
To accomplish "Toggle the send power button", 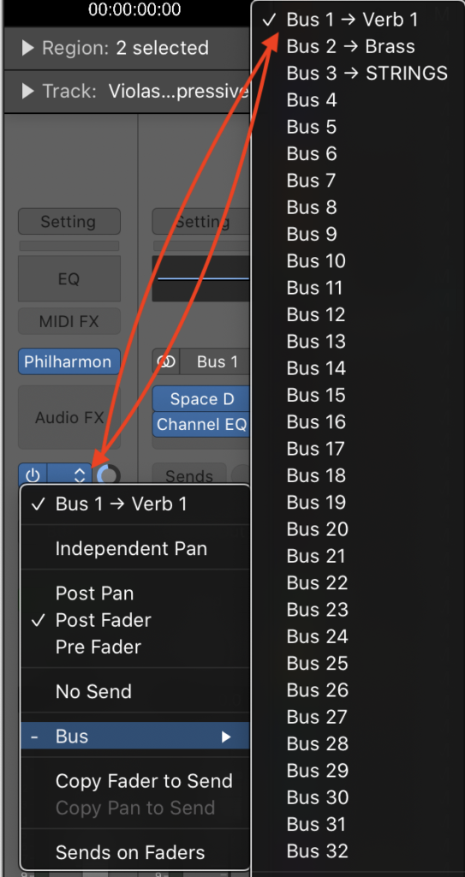I will (x=33, y=475).
